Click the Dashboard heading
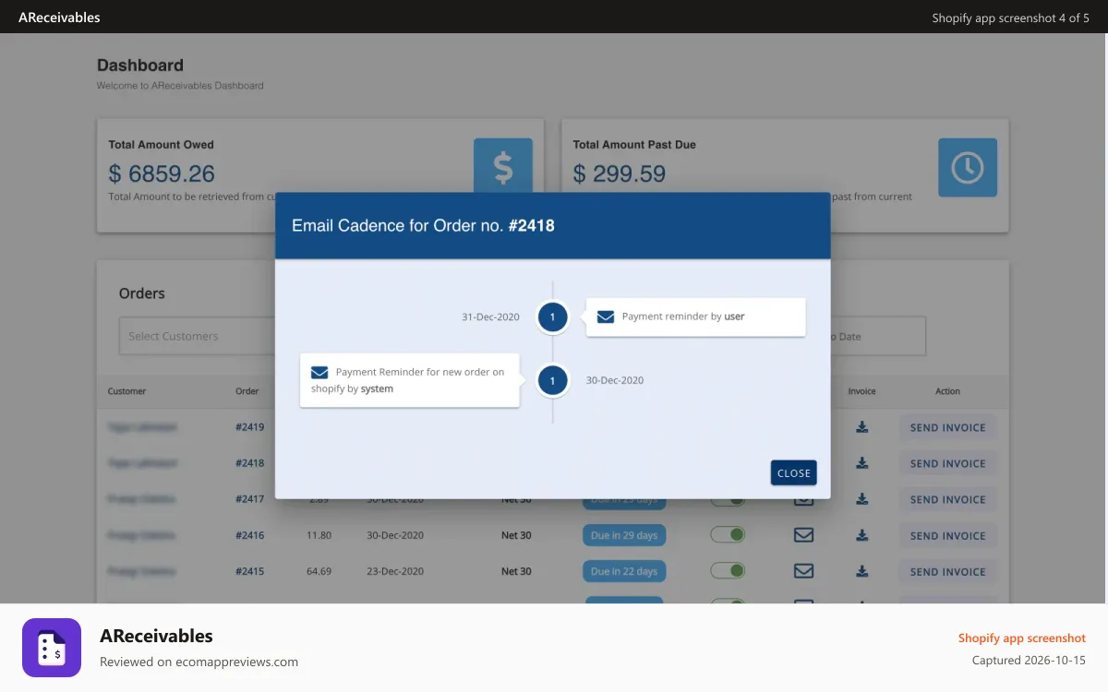This screenshot has width=1108, height=692. tap(140, 66)
